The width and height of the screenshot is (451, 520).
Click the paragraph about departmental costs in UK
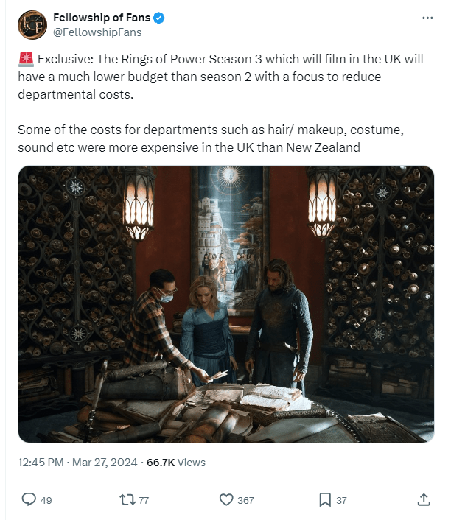[211, 138]
